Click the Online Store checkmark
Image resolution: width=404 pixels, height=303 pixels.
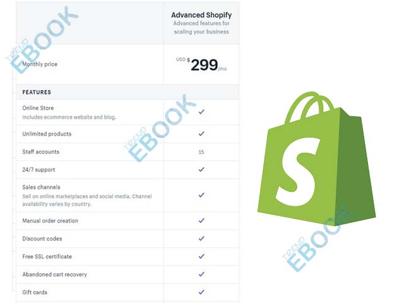[x=201, y=112]
